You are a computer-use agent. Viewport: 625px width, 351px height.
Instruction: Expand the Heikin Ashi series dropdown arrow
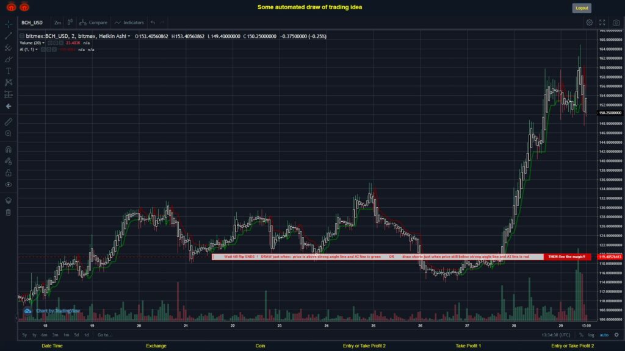[x=129, y=36]
